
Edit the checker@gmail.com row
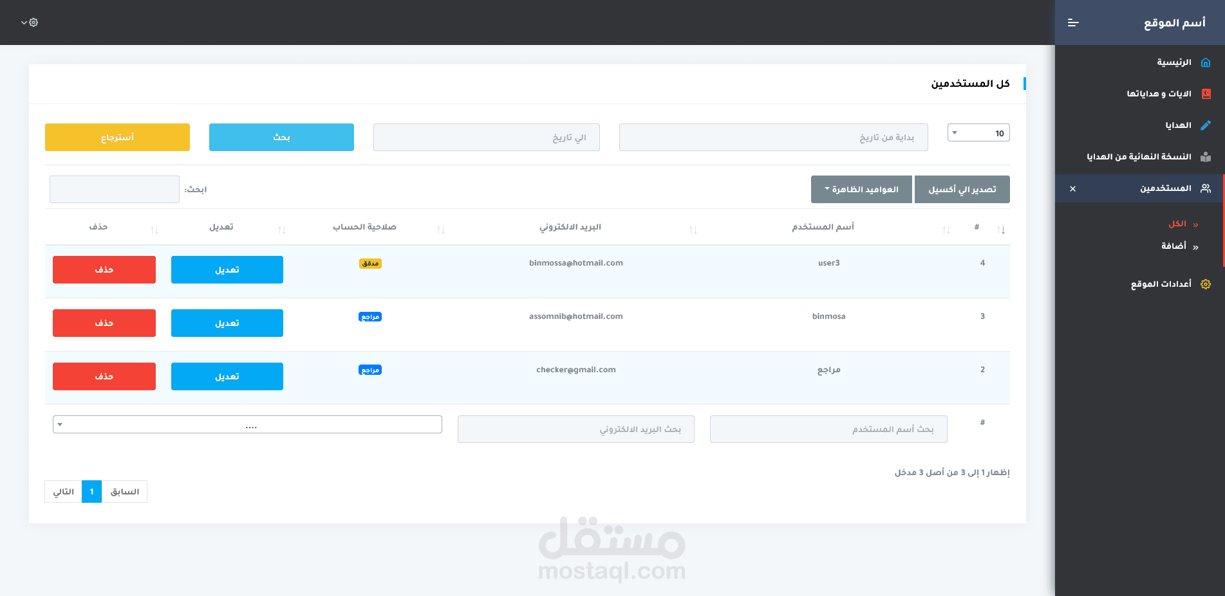[x=227, y=377]
